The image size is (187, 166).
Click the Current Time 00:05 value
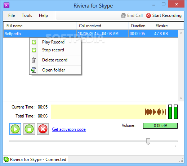[x=43, y=107]
